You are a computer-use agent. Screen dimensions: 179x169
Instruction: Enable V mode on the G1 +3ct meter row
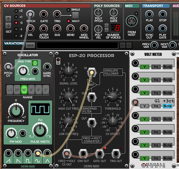coord(145,106)
